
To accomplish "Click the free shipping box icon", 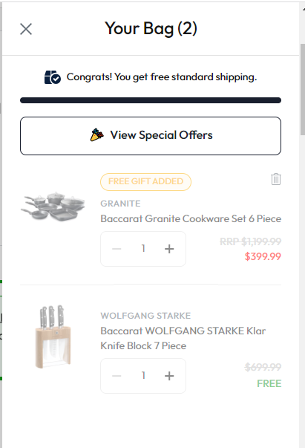I will pos(53,77).
